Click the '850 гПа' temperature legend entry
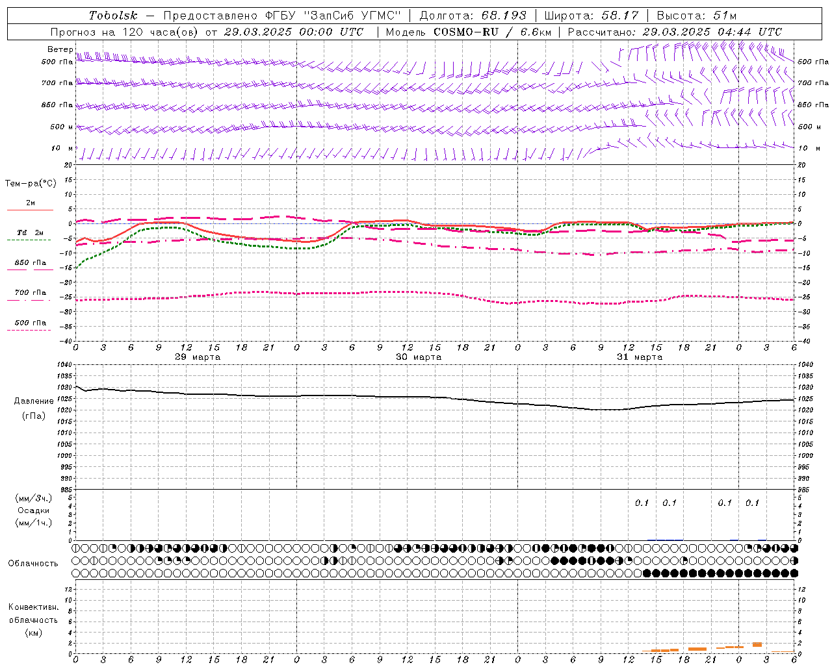832x665 pixels. pos(31,263)
